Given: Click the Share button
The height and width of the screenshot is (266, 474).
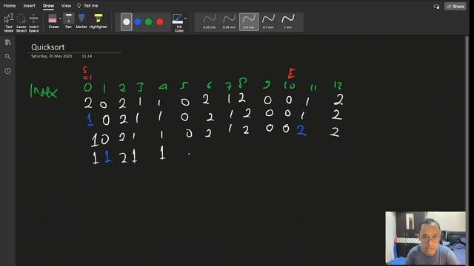Looking at the screenshot, I should pos(455,7).
